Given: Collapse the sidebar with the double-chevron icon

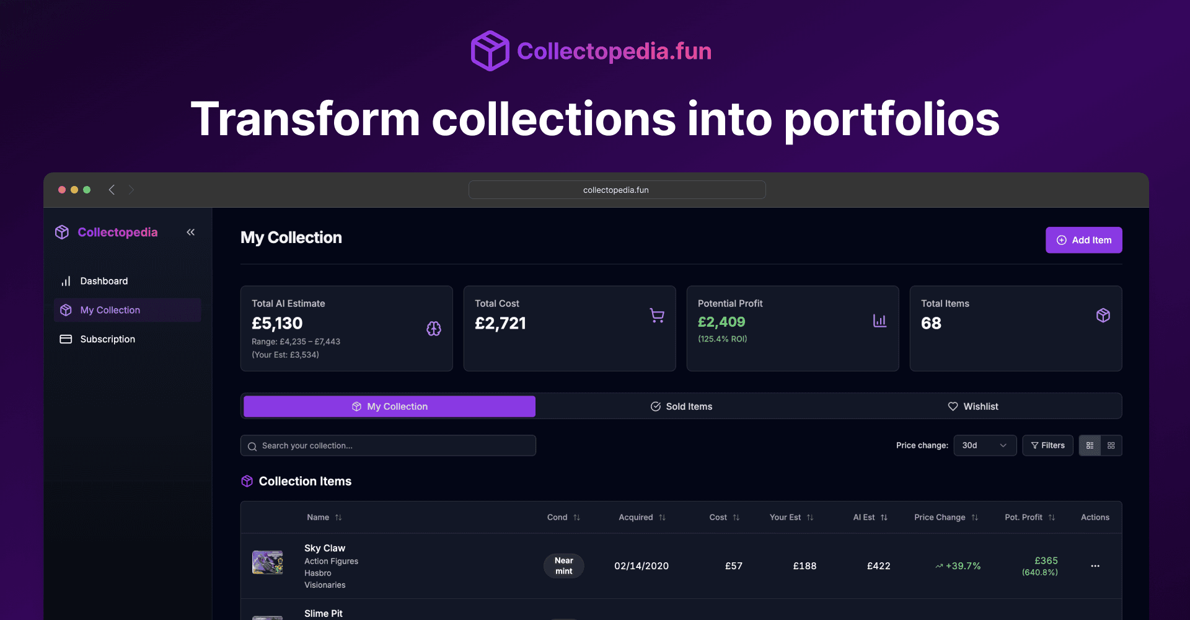Looking at the screenshot, I should click(191, 232).
